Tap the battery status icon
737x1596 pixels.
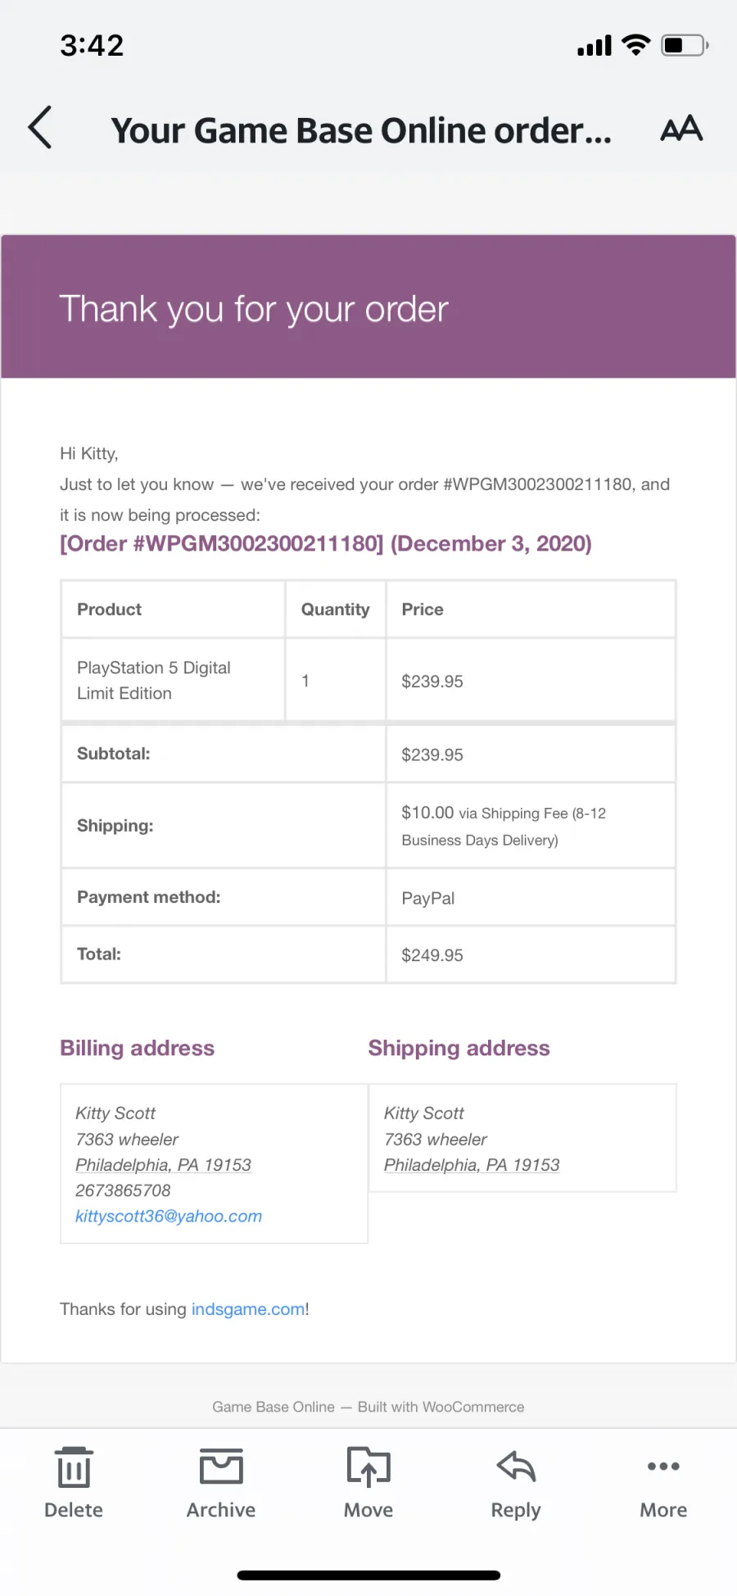pyautogui.click(x=685, y=45)
